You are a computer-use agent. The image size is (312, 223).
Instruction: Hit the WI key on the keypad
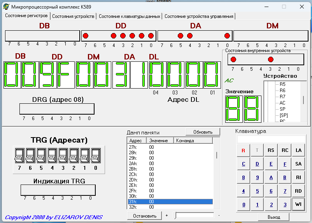click(x=298, y=205)
